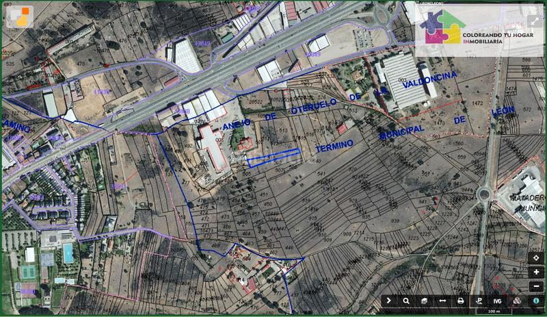Click the P icon in the toolbar
The height and width of the screenshot is (317, 547).
point(479,301)
